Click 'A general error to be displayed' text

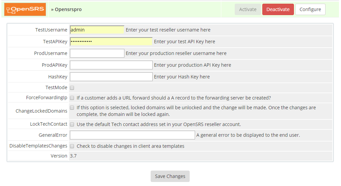point(248,135)
